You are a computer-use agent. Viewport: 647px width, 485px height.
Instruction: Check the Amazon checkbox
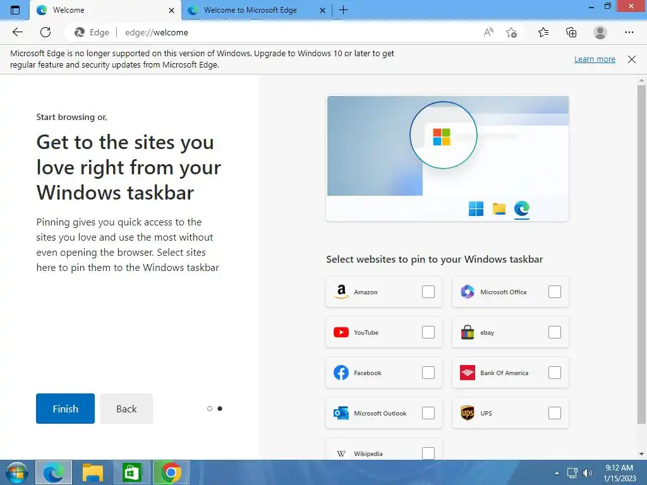pos(428,292)
